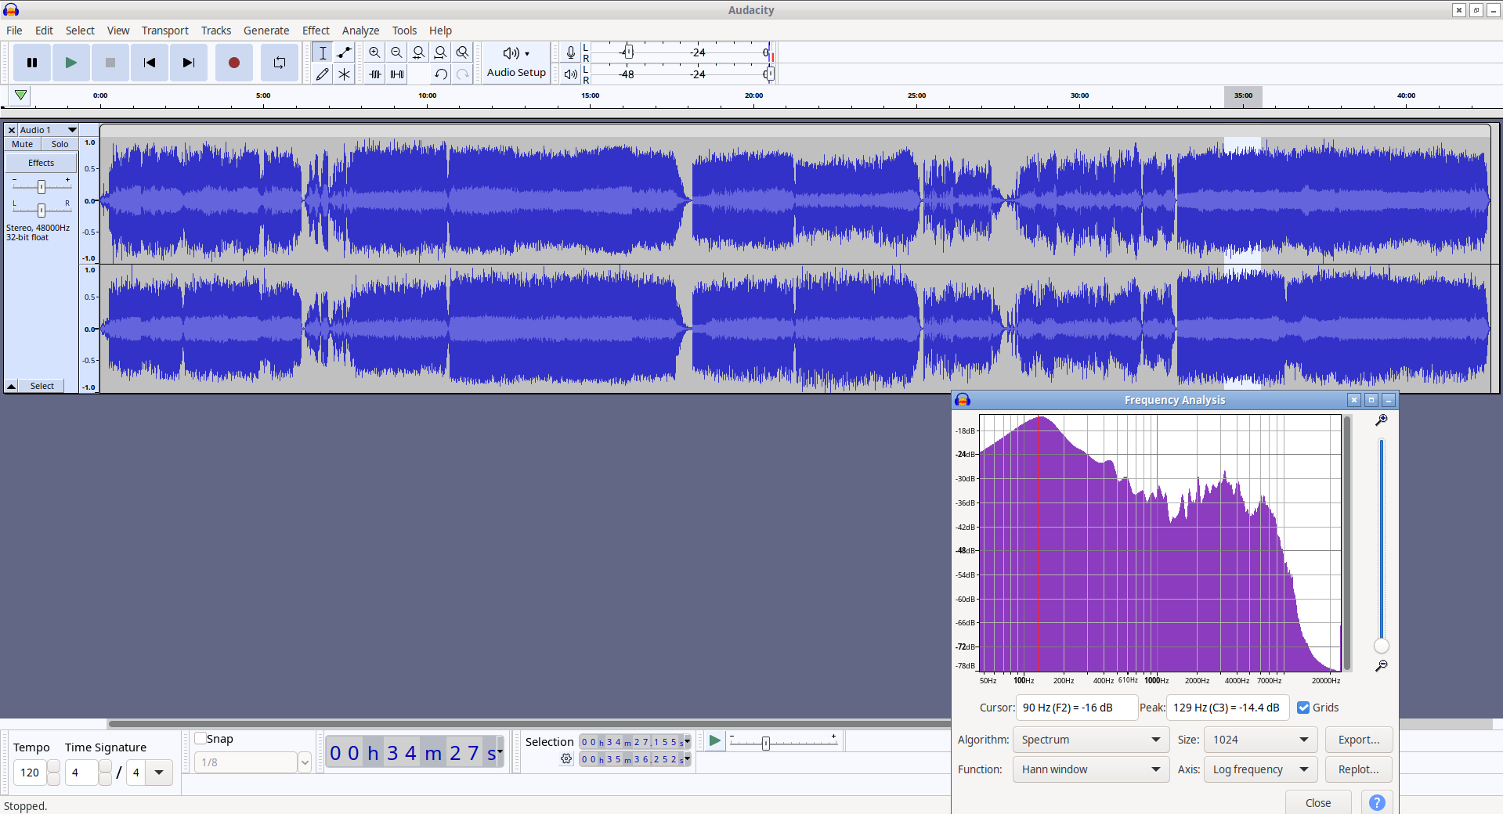Viewport: 1503px width, 814px height.
Task: Toggle the Grids checkbox in Frequency Analysis
Action: pyautogui.click(x=1303, y=708)
